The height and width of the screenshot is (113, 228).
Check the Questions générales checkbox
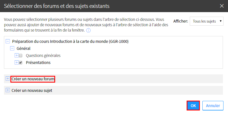(x=21, y=56)
